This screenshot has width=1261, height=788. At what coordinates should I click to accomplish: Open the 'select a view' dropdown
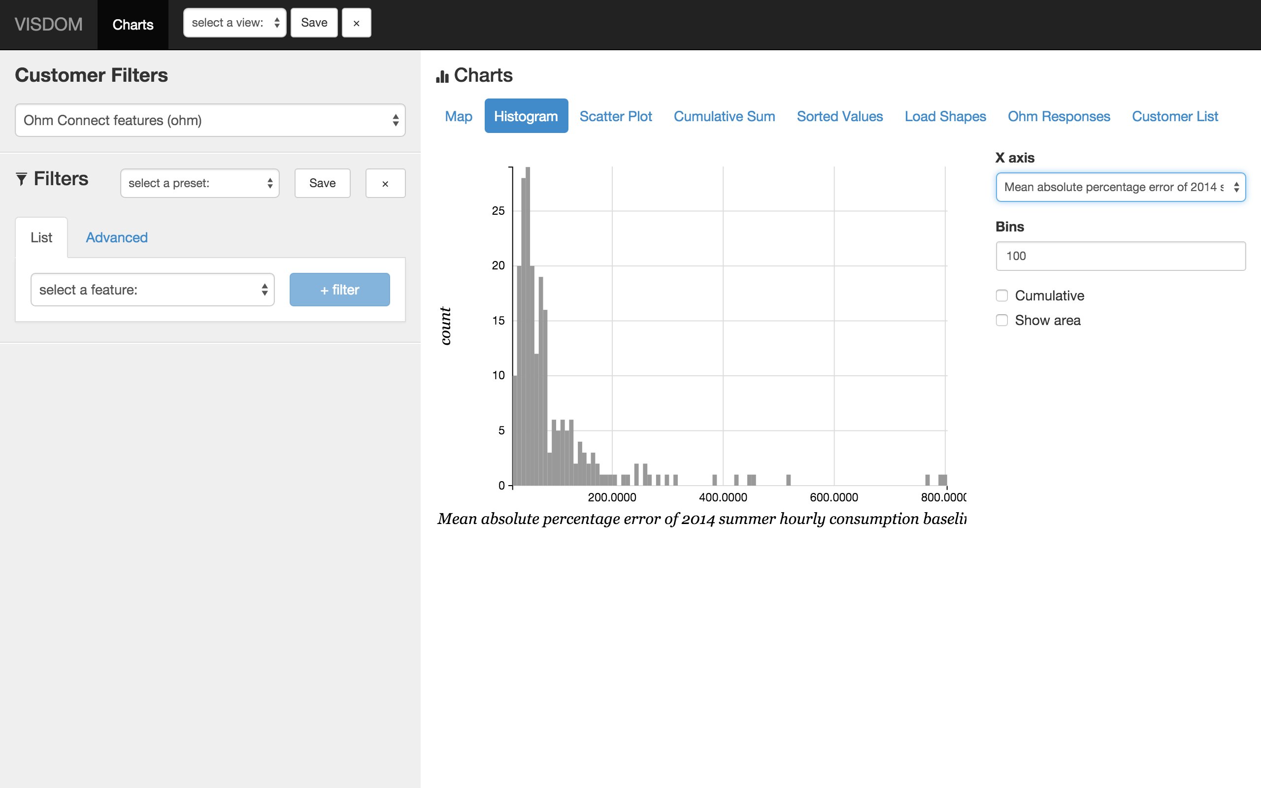click(234, 23)
